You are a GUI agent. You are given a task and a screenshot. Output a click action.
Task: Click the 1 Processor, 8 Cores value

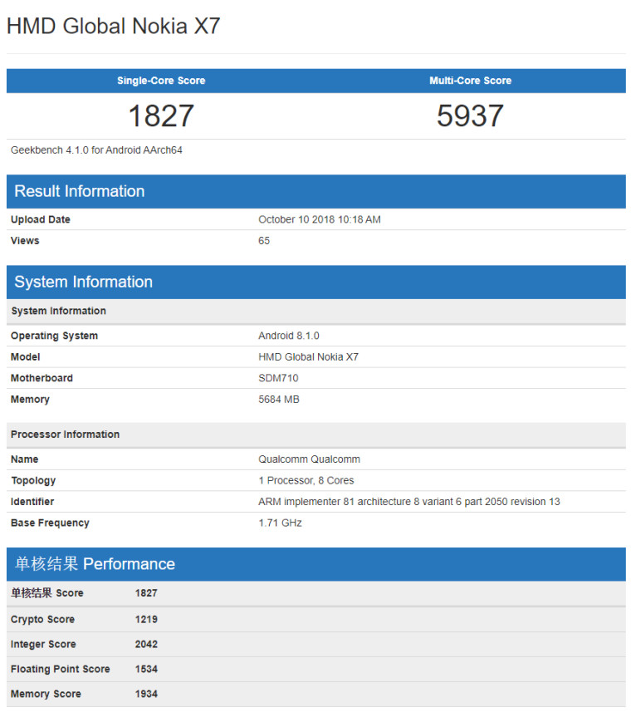pyautogui.click(x=306, y=481)
